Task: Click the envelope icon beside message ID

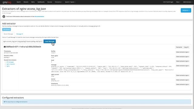Action: (5, 47)
